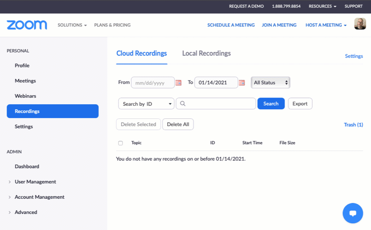
Task: Focus the recording search text box
Action: [216, 104]
